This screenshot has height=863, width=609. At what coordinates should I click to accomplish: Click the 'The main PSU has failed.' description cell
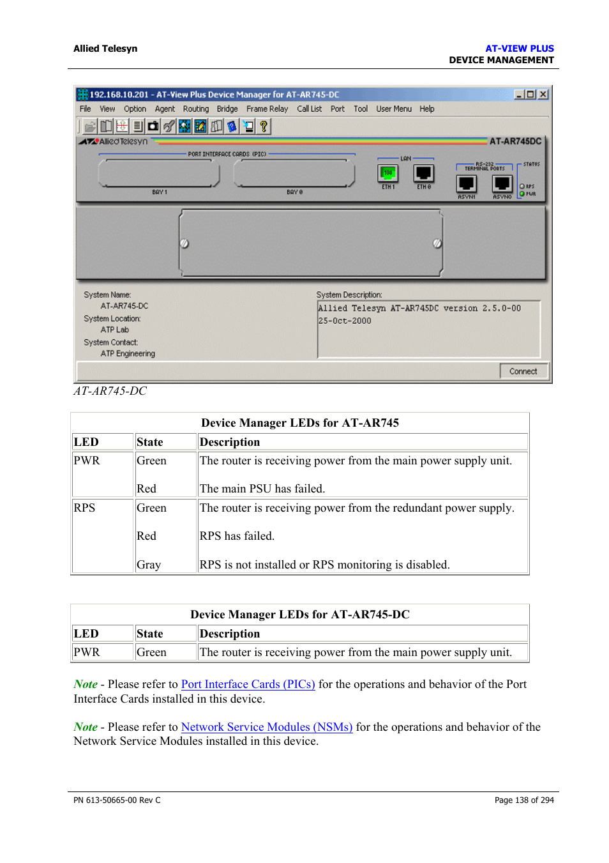click(262, 489)
